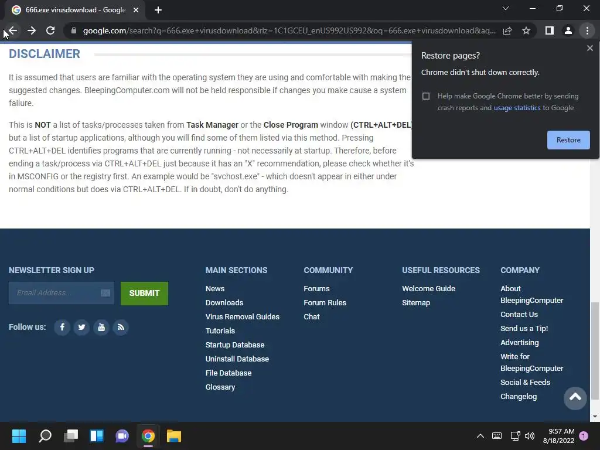Open the Chat link
The width and height of the screenshot is (600, 450).
click(x=312, y=317)
